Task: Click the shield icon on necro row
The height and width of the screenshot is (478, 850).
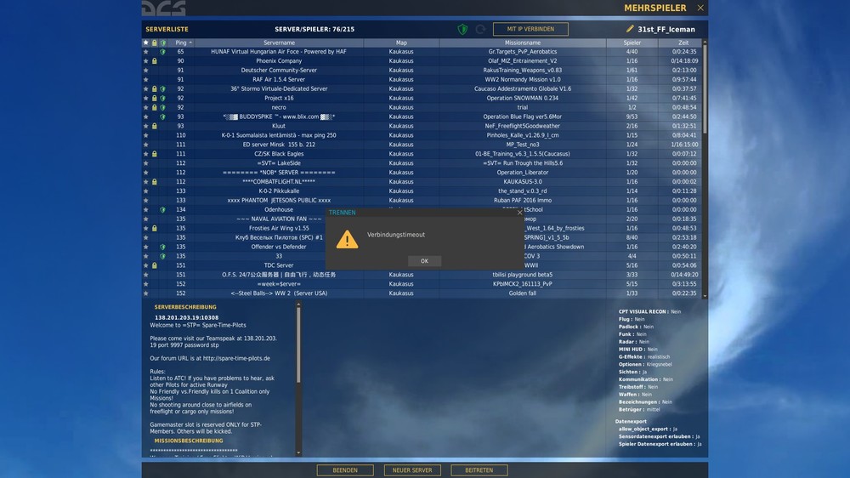Action: (x=162, y=107)
